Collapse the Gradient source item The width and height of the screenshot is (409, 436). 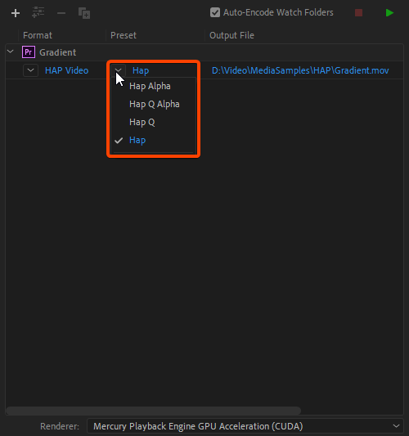(x=11, y=52)
